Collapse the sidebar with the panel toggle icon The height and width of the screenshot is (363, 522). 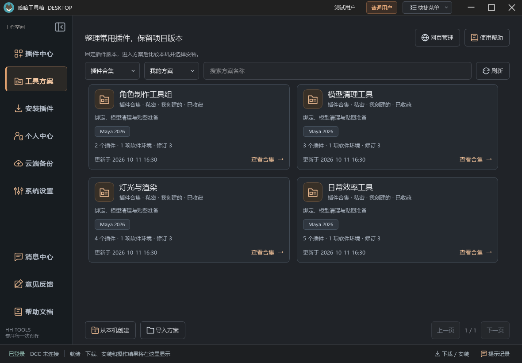click(60, 27)
